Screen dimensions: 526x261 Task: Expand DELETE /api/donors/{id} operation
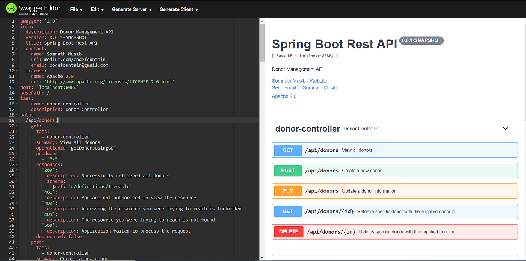tap(394, 231)
